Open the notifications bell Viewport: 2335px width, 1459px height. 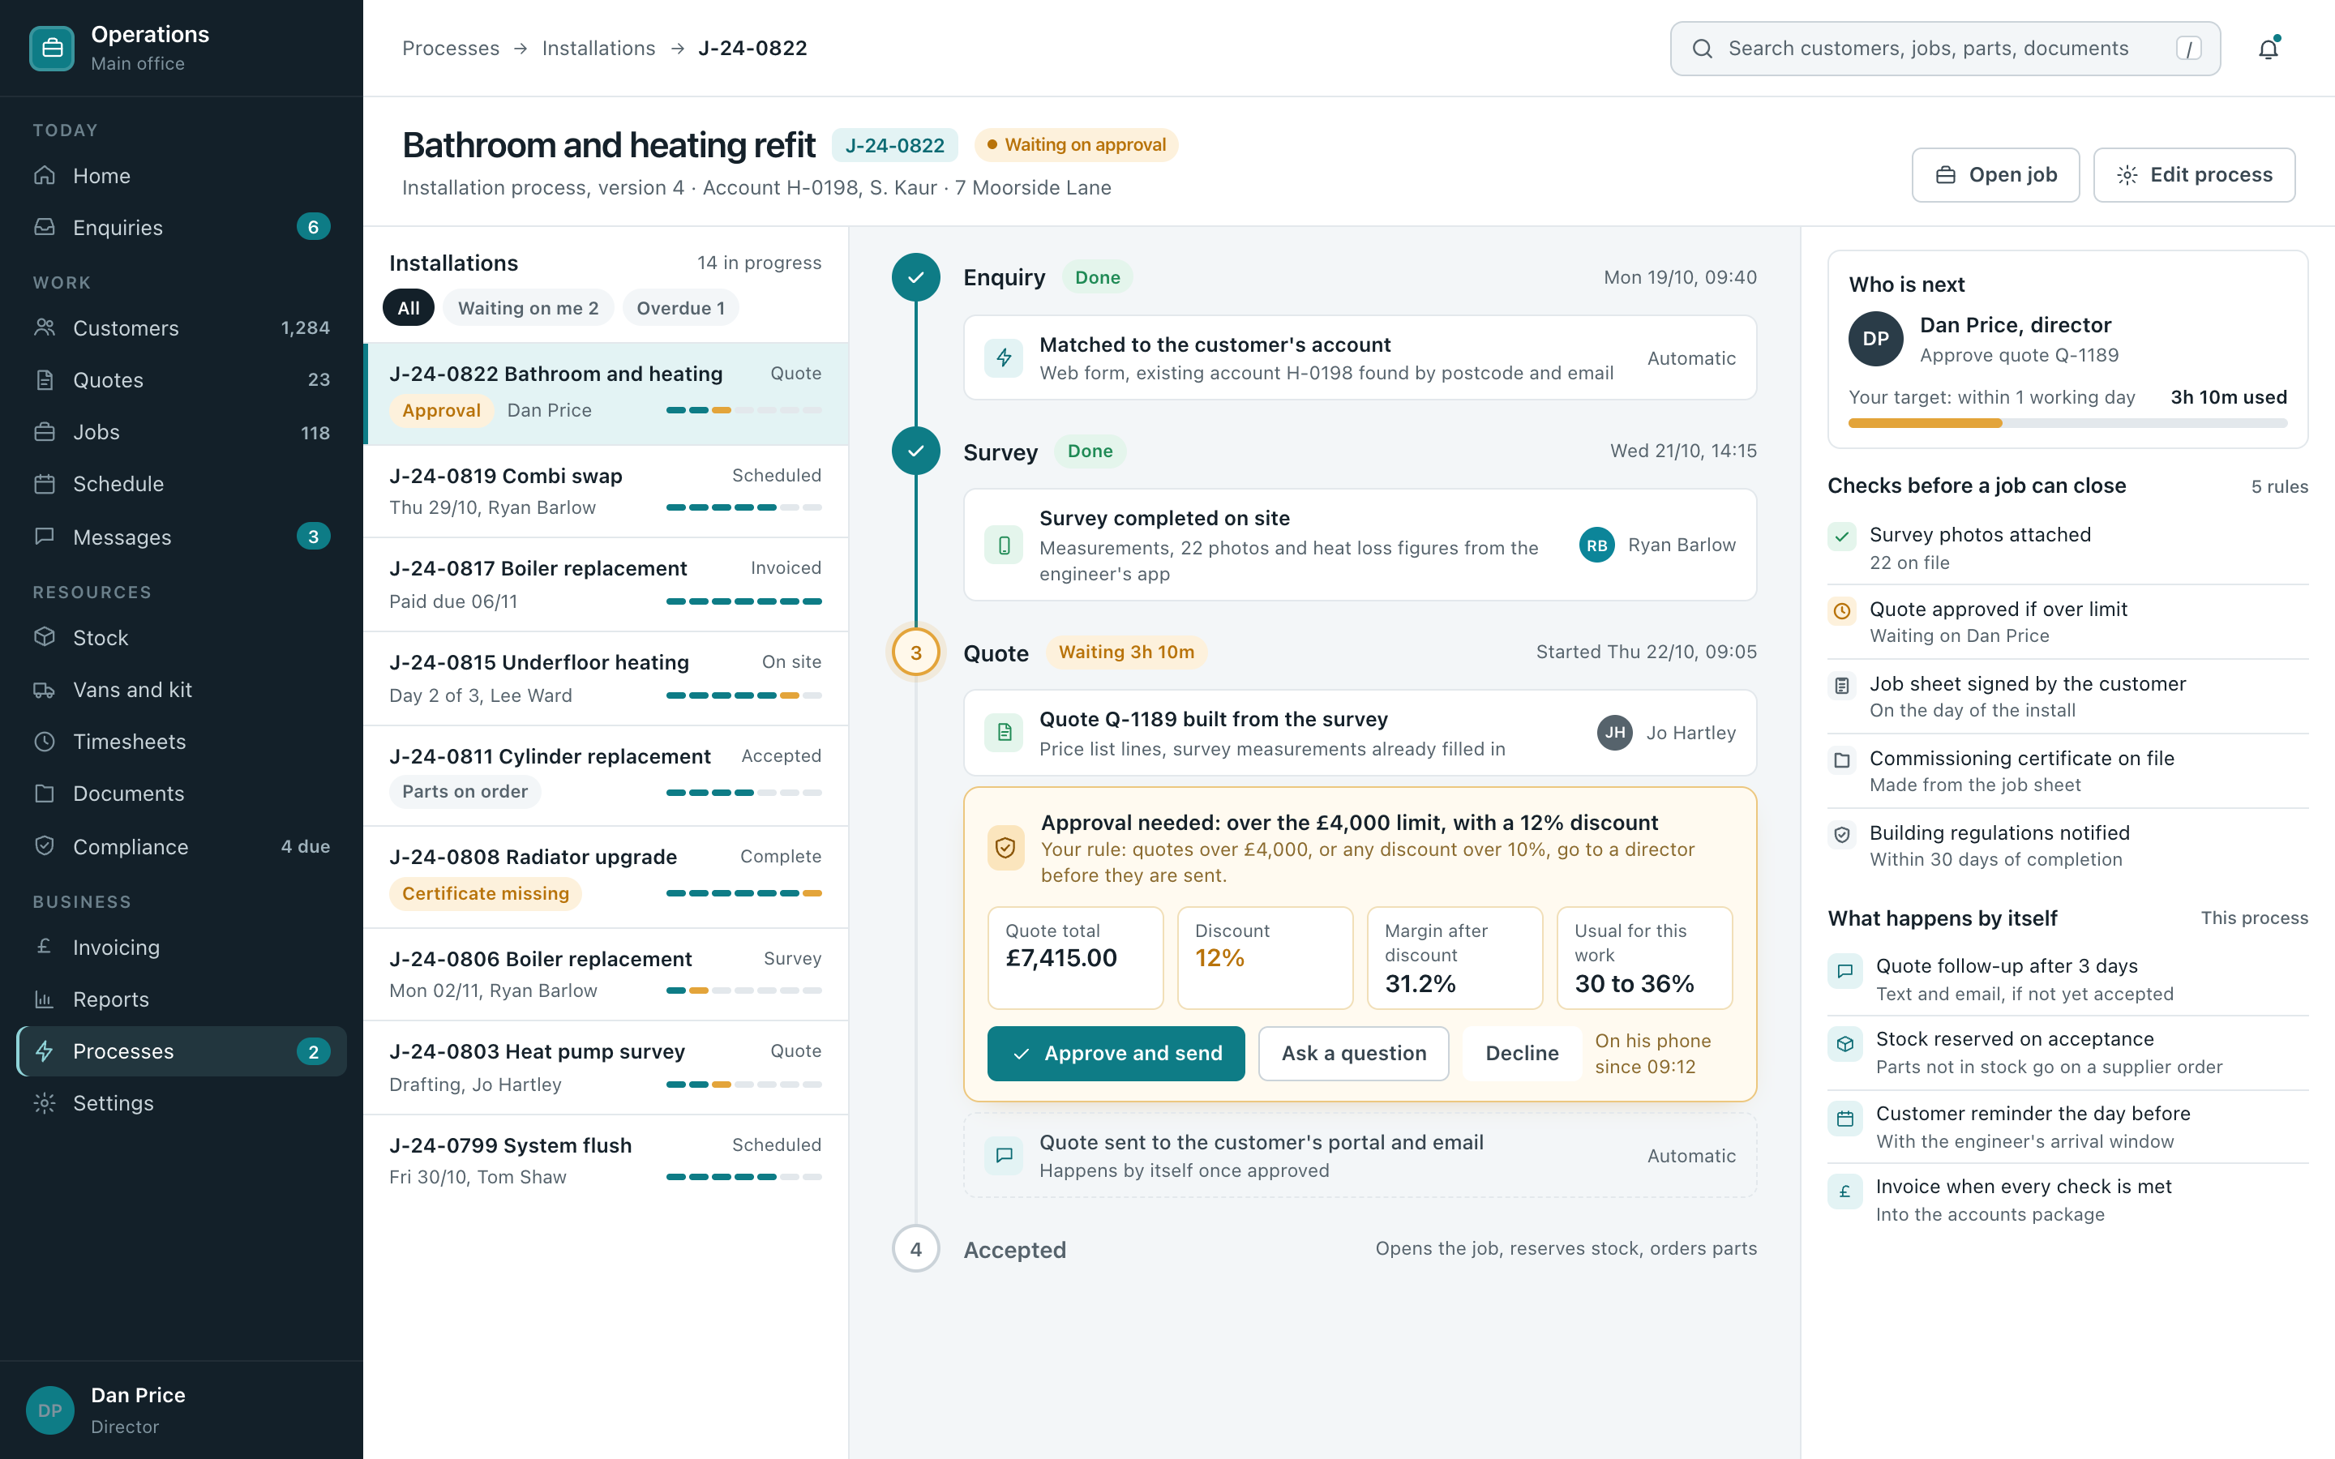(x=2269, y=49)
